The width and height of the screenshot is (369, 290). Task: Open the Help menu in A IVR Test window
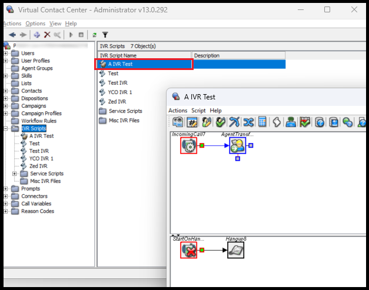pyautogui.click(x=215, y=111)
